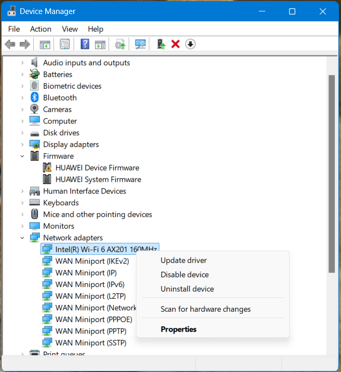Screen dimensions: 341x372
Task: Click the Back arrow toolbar icon
Action: (10, 44)
